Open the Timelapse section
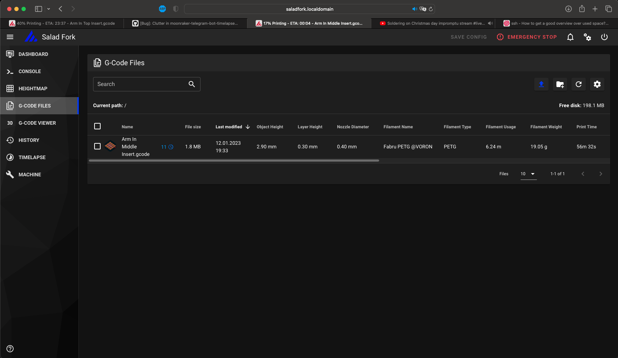618x358 pixels. click(32, 157)
